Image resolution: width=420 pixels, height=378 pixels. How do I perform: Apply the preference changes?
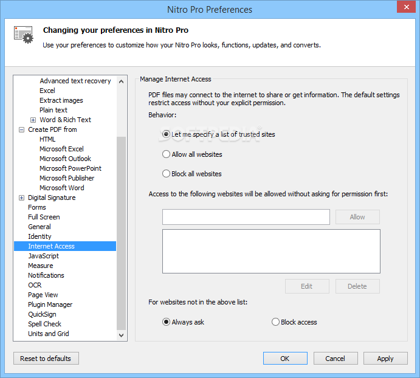click(385, 359)
